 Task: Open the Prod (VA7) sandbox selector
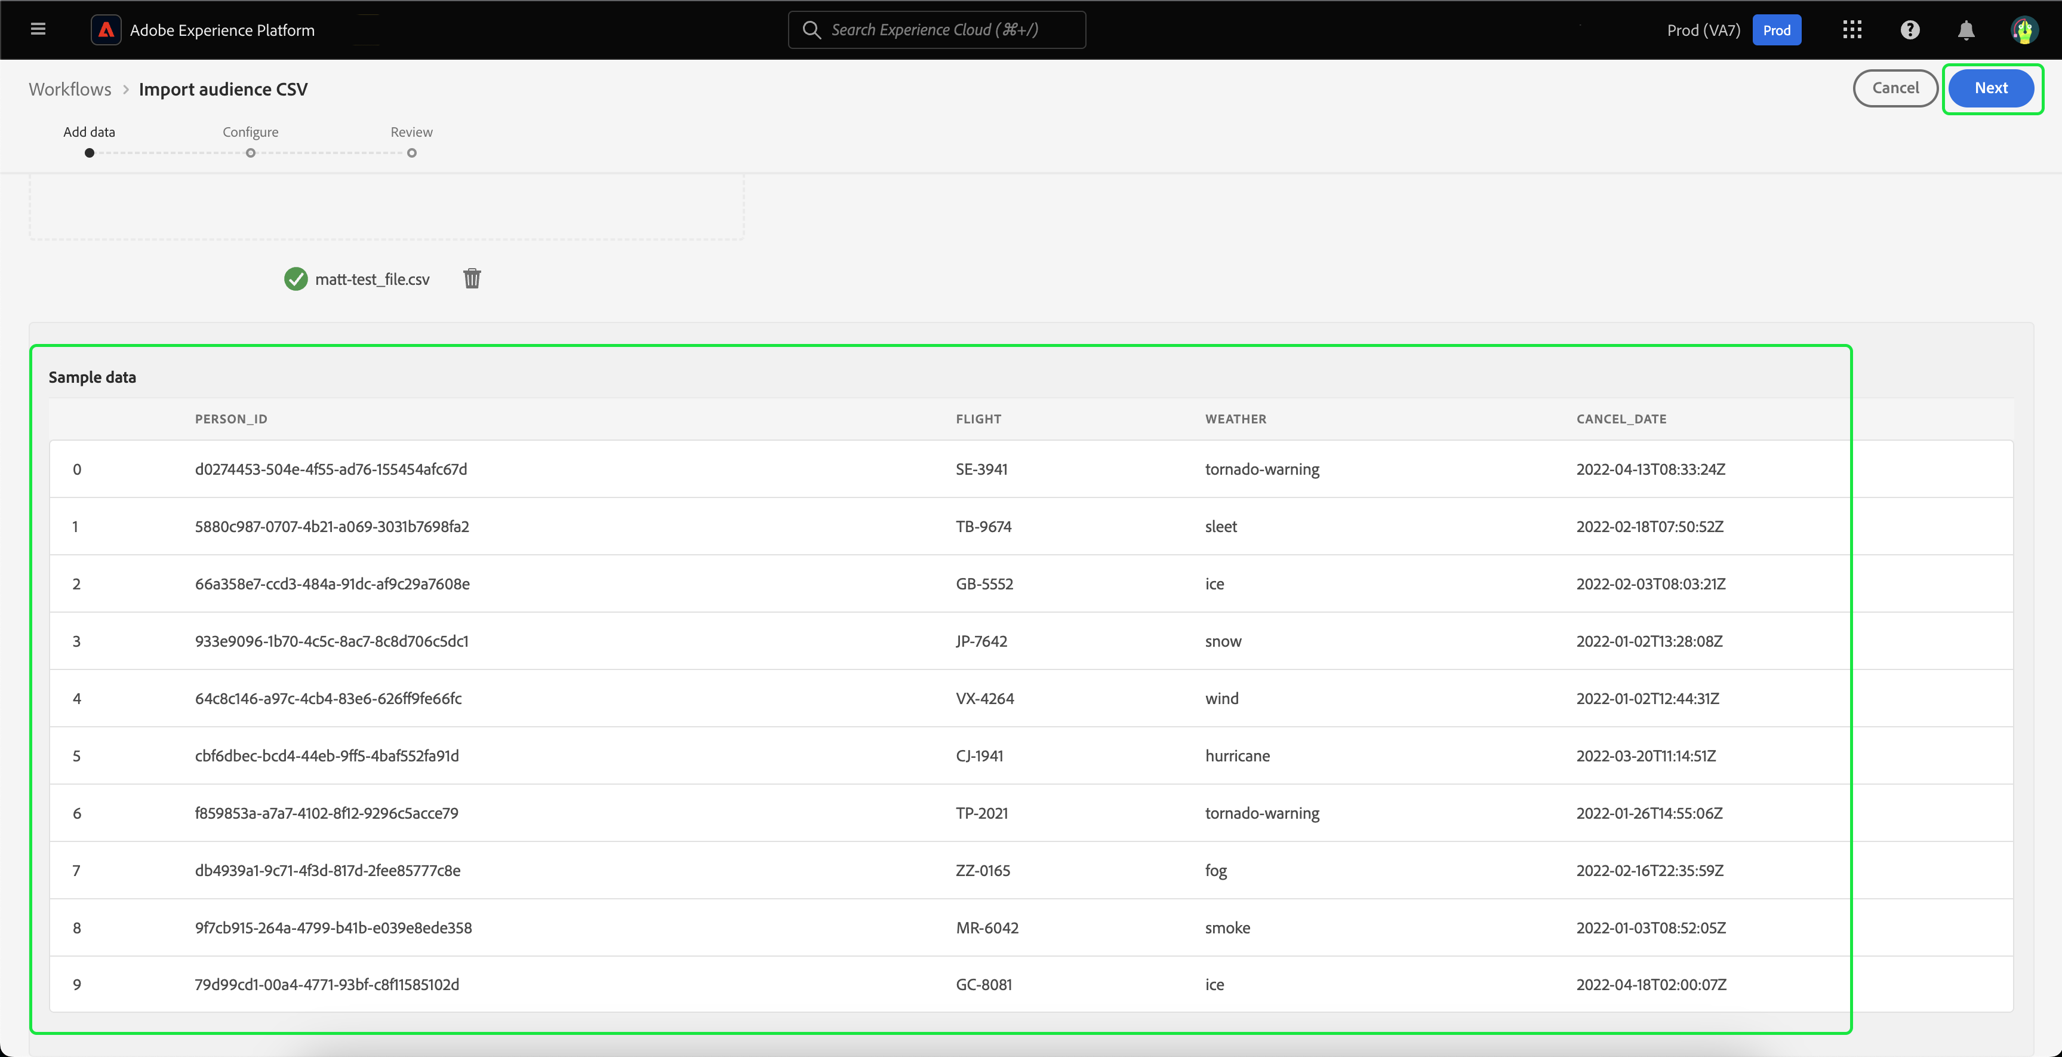1703,30
